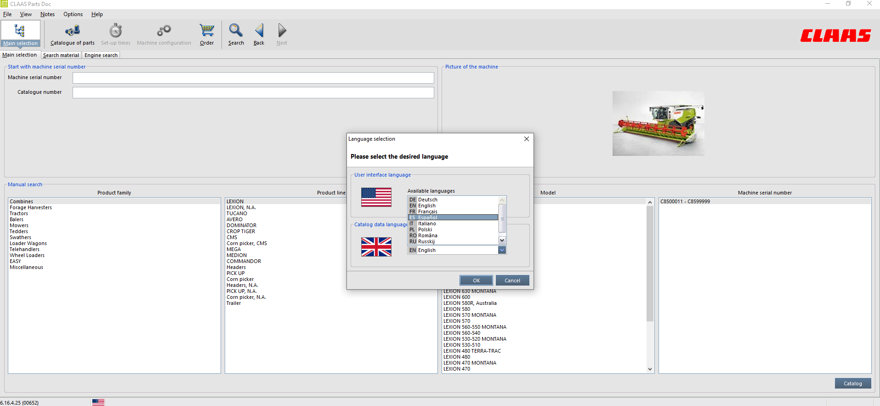Click the CLAAS logo

click(x=835, y=35)
